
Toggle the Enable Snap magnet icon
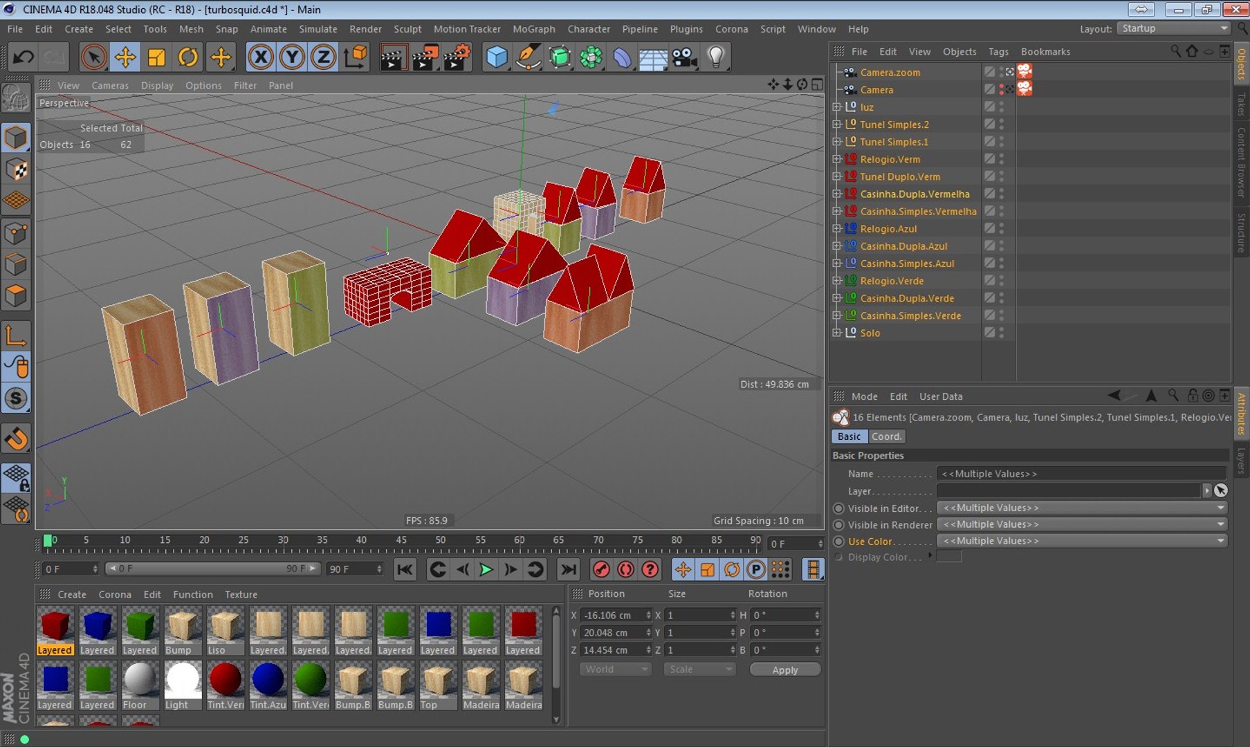tap(17, 439)
